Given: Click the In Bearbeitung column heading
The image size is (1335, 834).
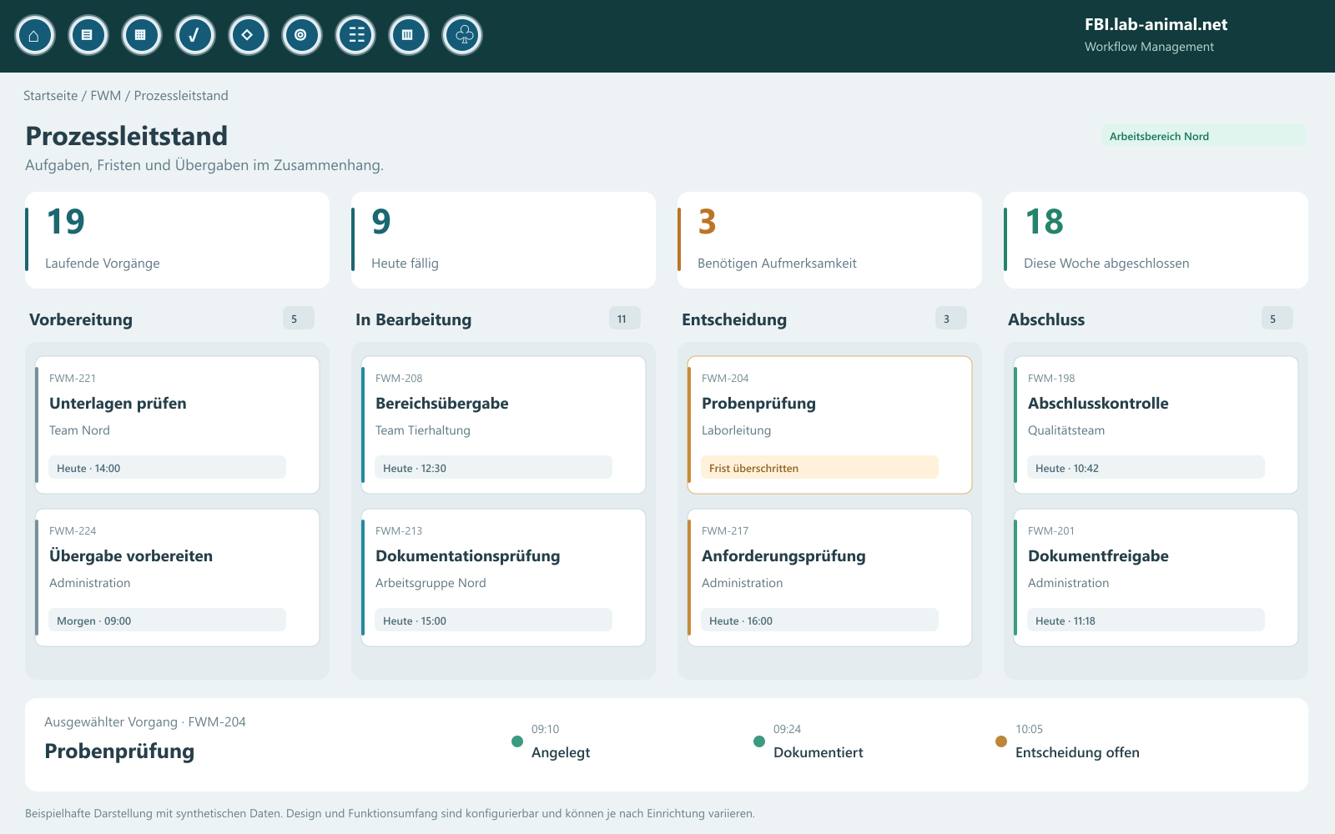Looking at the screenshot, I should click(x=414, y=319).
